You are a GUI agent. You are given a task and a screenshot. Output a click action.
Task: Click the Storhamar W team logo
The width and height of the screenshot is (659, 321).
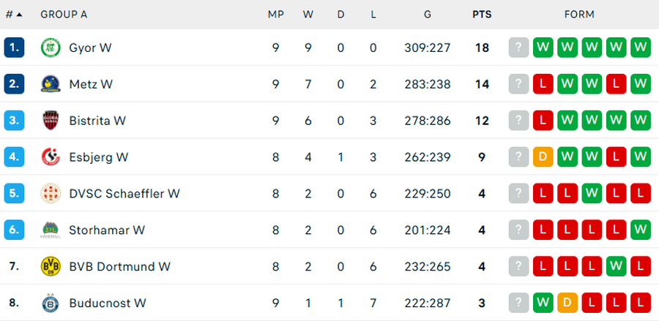[x=50, y=230]
